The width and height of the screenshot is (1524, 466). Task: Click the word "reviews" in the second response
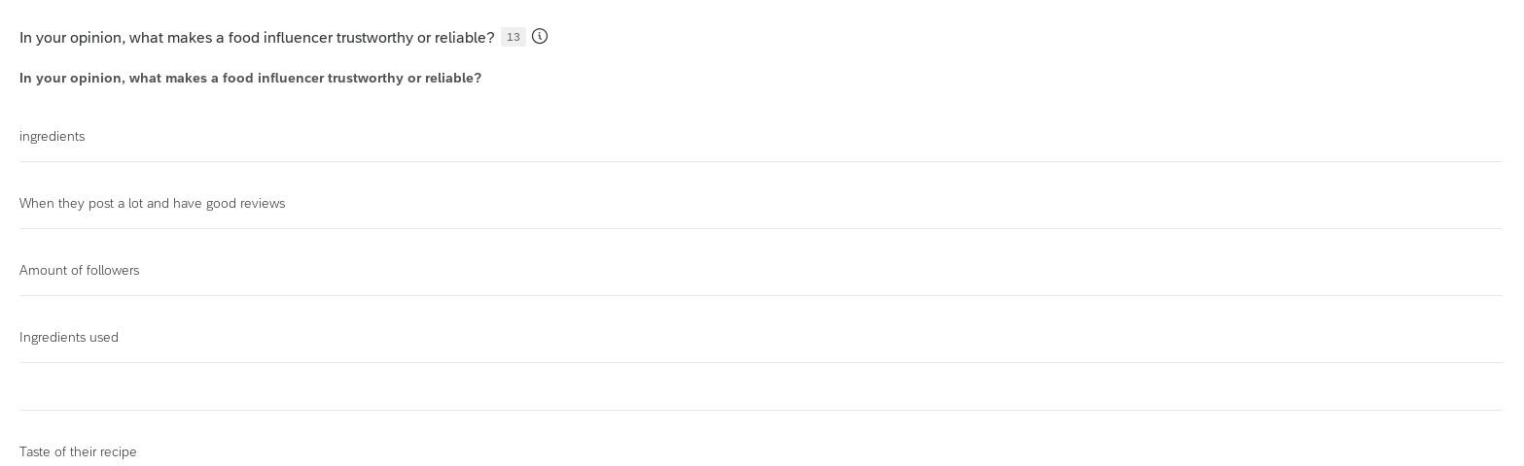point(262,204)
